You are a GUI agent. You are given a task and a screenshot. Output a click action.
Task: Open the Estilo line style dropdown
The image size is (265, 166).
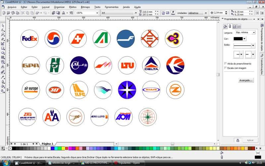coord(253,45)
